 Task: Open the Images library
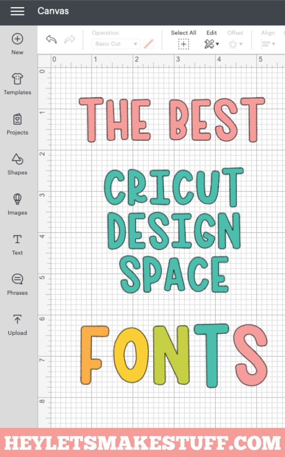pos(17,204)
